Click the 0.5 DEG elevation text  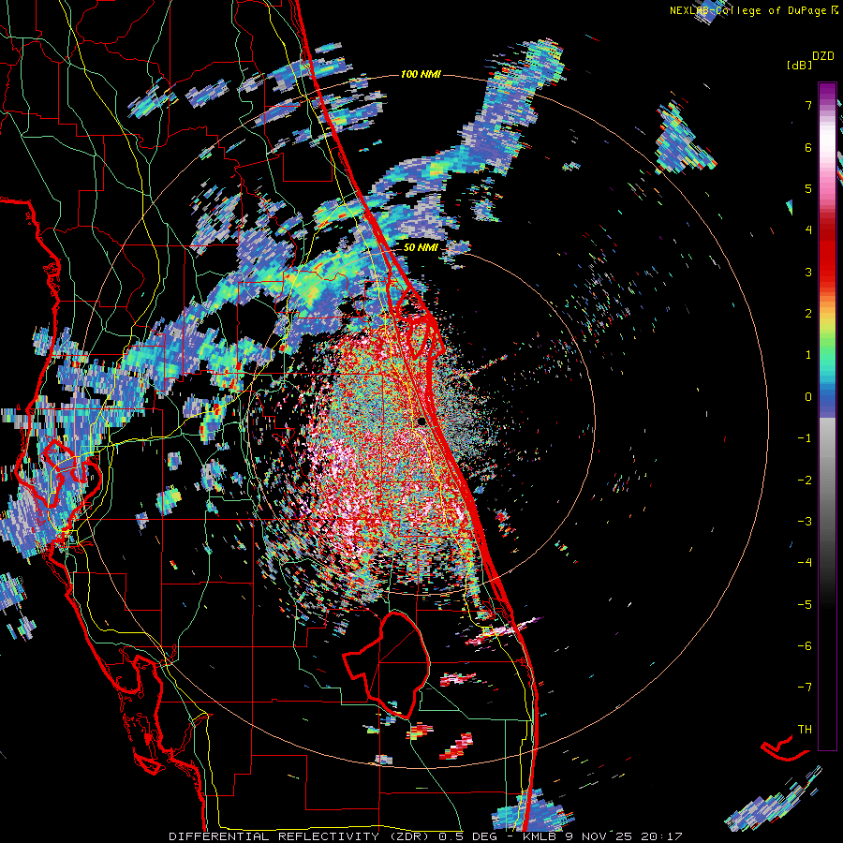pos(469,836)
